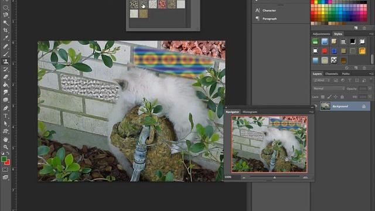The height and width of the screenshot is (211, 375).
Task: Select the Brush tool
Action: (x=5, y=53)
